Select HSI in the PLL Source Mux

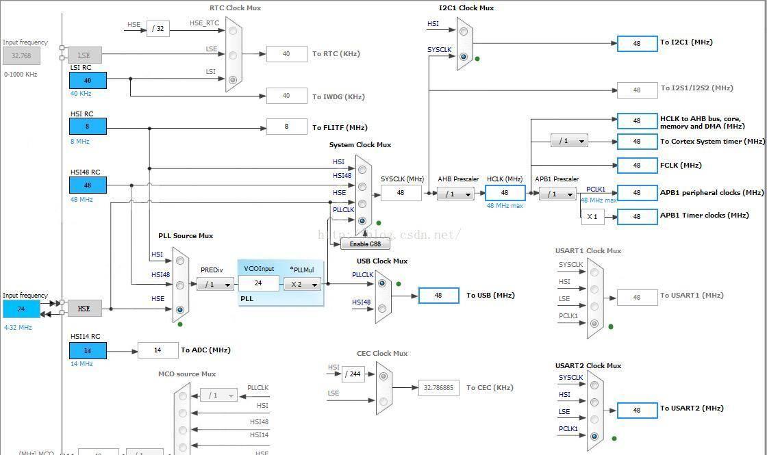tap(180, 261)
